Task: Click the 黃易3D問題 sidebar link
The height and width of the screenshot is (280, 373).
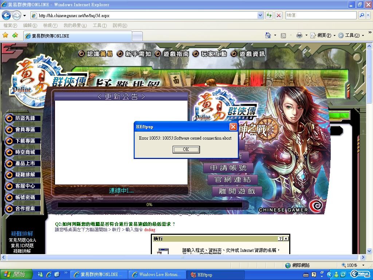Action: [22, 245]
